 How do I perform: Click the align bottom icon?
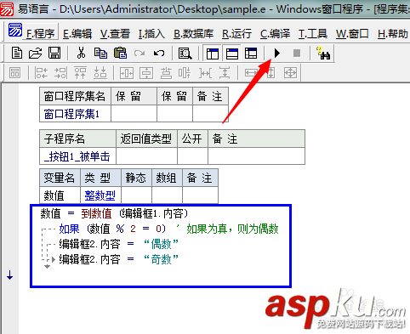pyautogui.click(x=100, y=73)
